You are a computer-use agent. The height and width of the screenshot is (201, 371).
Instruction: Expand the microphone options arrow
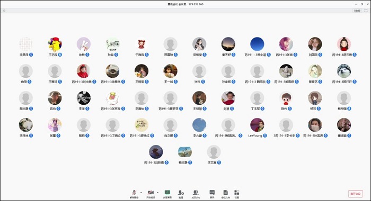[142, 193]
